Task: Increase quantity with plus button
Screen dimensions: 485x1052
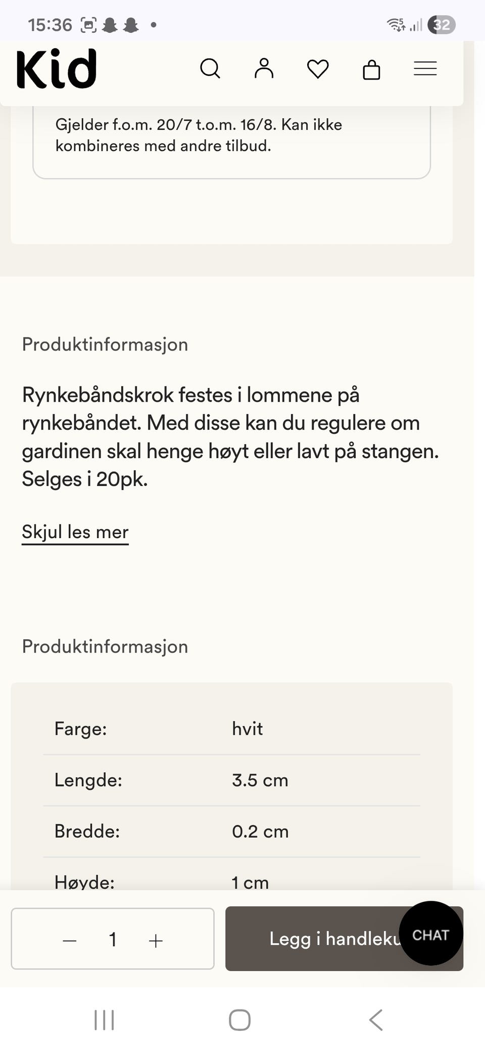Action: tap(156, 940)
